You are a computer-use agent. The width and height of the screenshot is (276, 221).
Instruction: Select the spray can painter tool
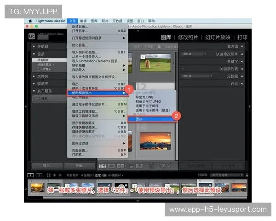152,166
